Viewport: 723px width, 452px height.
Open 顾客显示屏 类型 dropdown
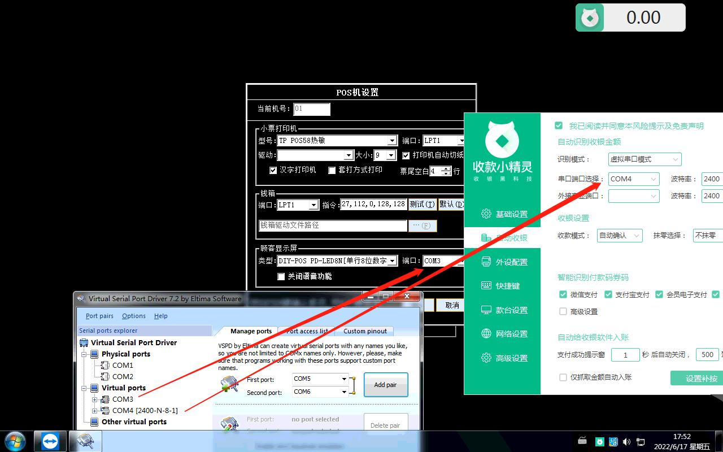click(337, 261)
